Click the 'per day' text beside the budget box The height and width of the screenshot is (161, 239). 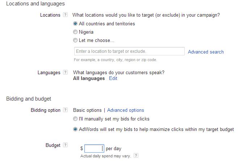point(114,148)
